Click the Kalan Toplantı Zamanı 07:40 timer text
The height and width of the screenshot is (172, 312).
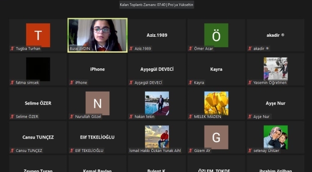(143, 5)
